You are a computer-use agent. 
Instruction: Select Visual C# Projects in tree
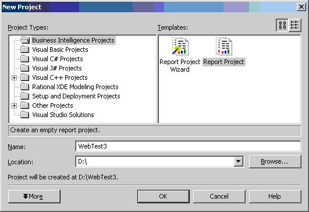58,59
